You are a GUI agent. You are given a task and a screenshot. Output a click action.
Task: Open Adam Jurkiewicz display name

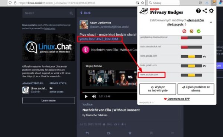(100, 23)
